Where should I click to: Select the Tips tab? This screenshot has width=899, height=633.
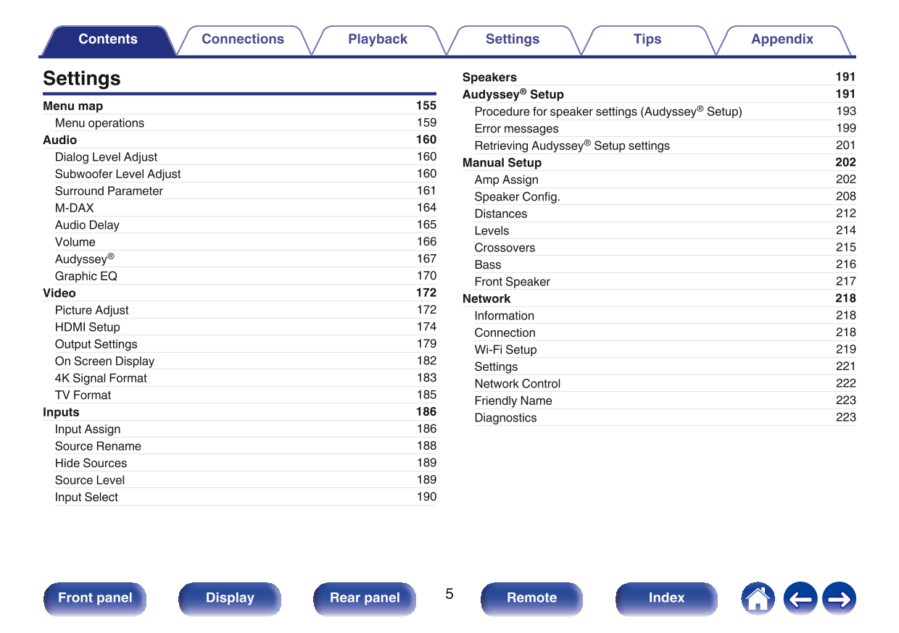tap(647, 40)
